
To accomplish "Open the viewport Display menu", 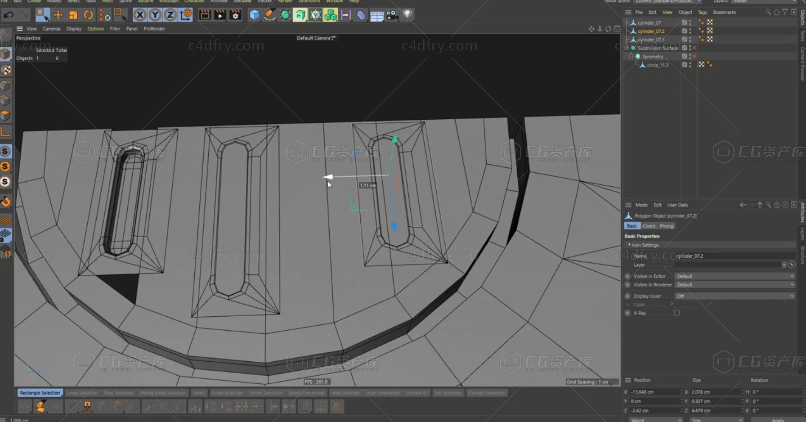I will (74, 29).
